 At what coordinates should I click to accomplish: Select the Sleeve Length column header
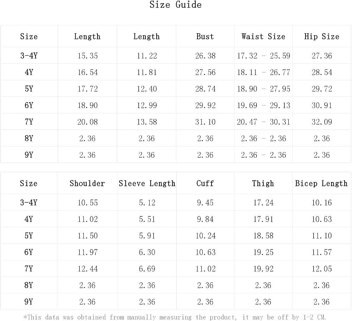click(147, 183)
